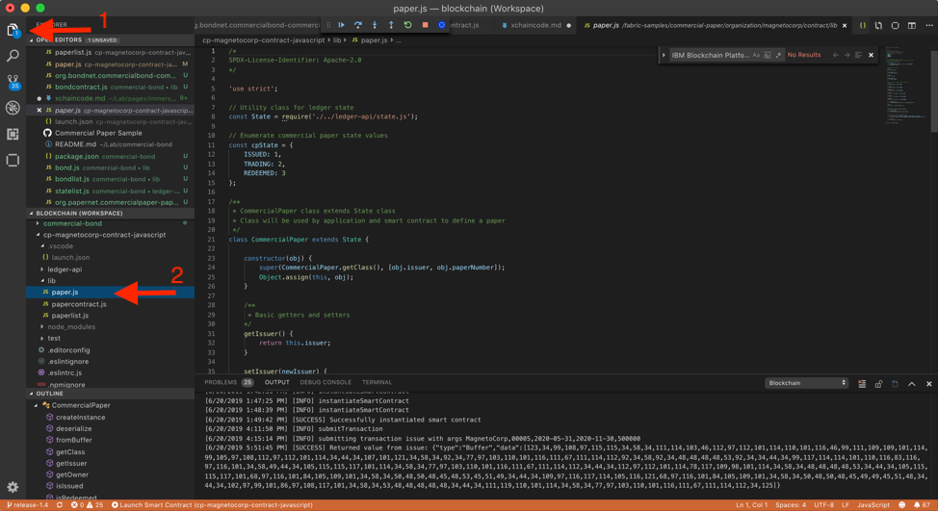Viewport: 938px width, 511px height.
Task: Collapse the cp-magnetocorp-contract-javascript folder
Action: click(38, 235)
